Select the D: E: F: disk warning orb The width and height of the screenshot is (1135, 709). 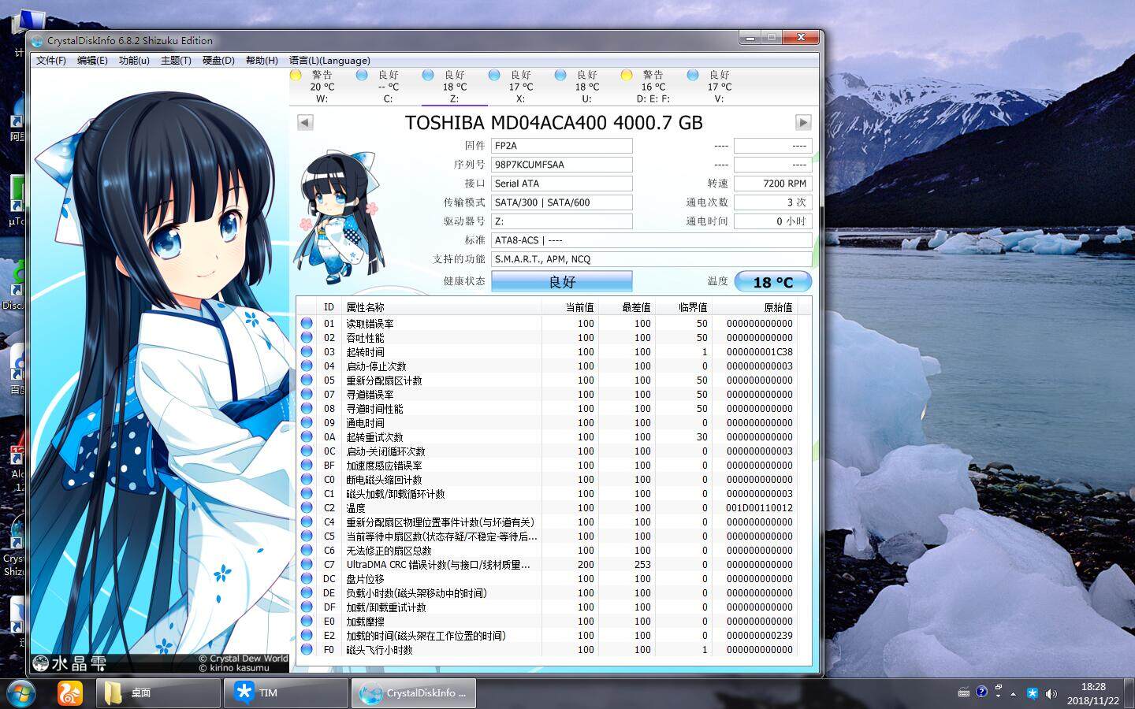click(627, 75)
